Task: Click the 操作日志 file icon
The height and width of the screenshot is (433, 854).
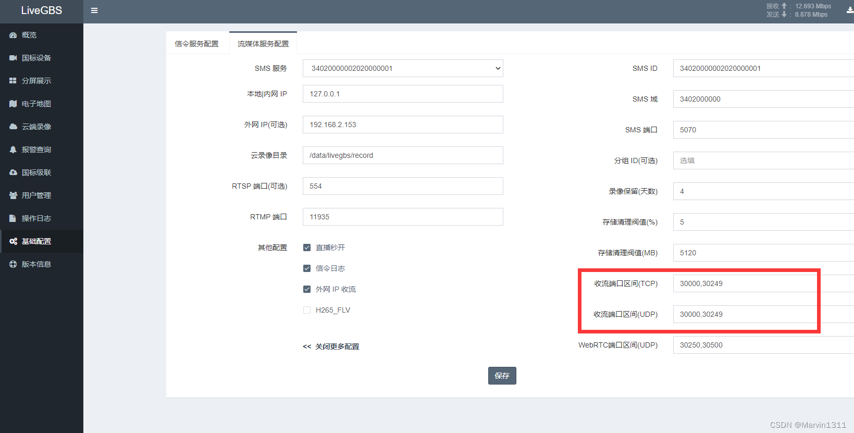Action: pos(13,218)
